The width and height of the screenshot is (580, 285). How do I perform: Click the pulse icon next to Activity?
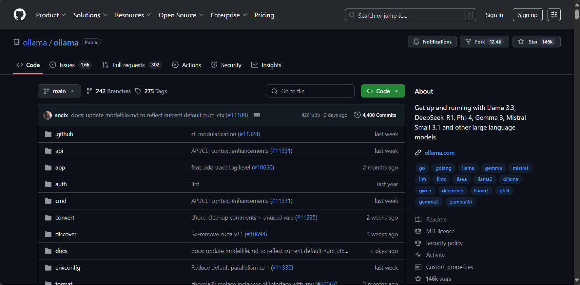tap(418, 255)
